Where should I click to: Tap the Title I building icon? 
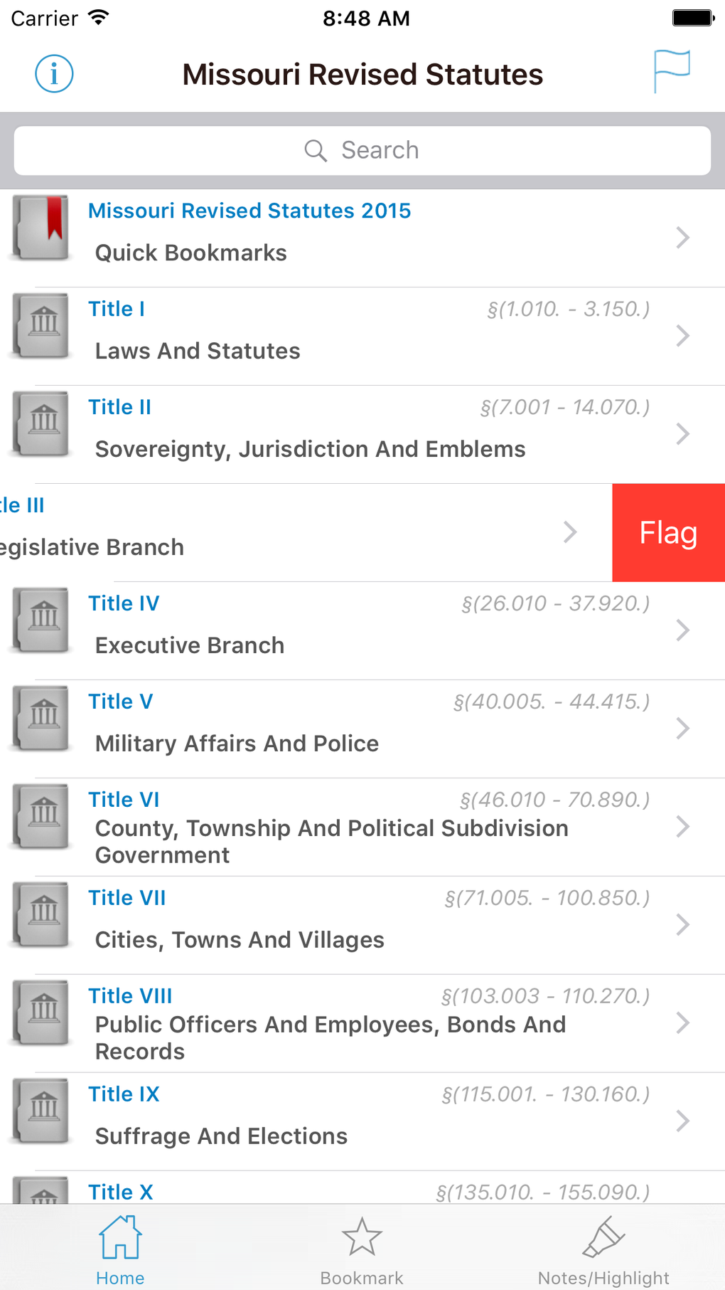[42, 324]
